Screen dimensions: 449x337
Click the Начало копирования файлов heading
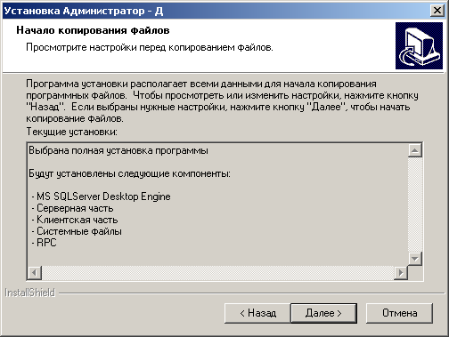click(93, 30)
